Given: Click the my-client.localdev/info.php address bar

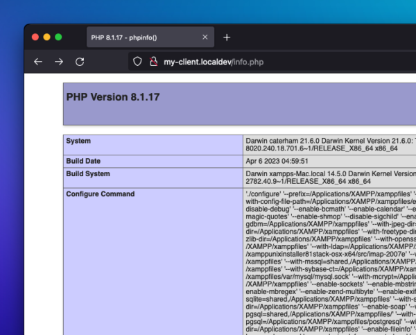Looking at the screenshot, I should (214, 62).
